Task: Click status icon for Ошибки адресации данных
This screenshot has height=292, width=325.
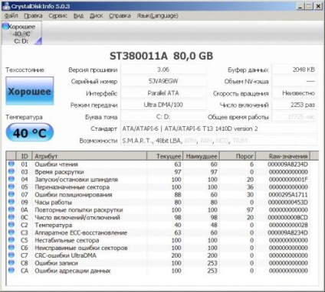Action: [x=11, y=270]
